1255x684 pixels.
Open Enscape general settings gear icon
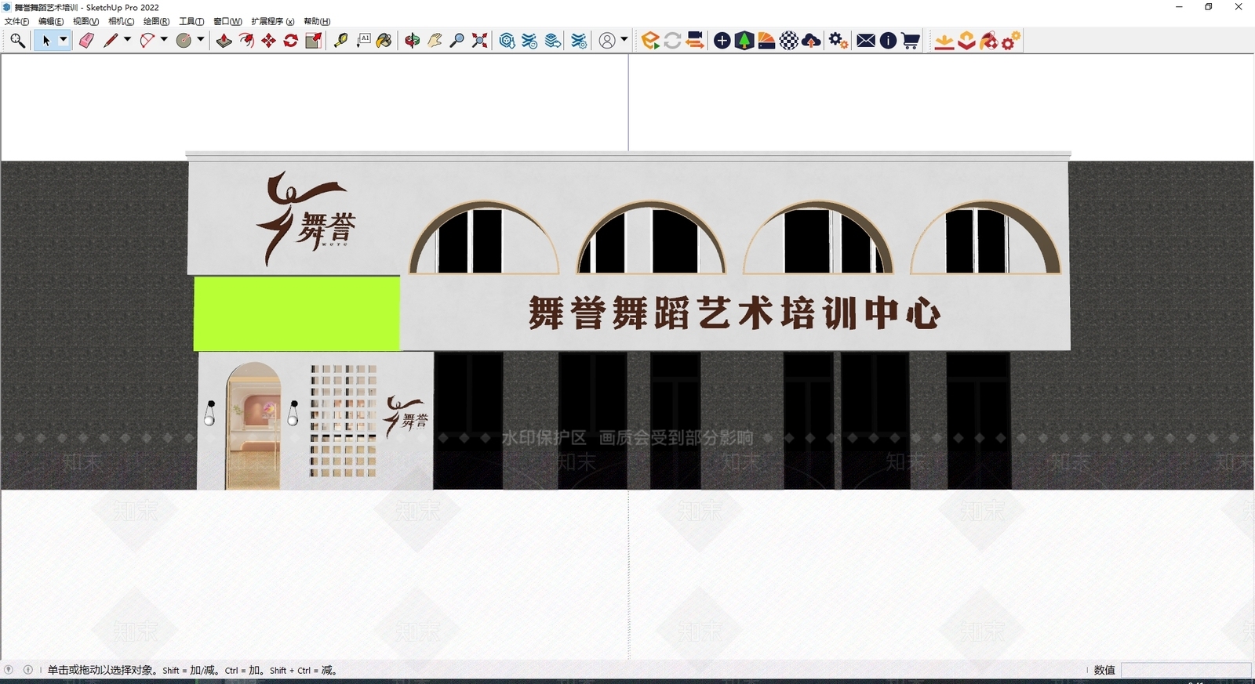(x=838, y=41)
